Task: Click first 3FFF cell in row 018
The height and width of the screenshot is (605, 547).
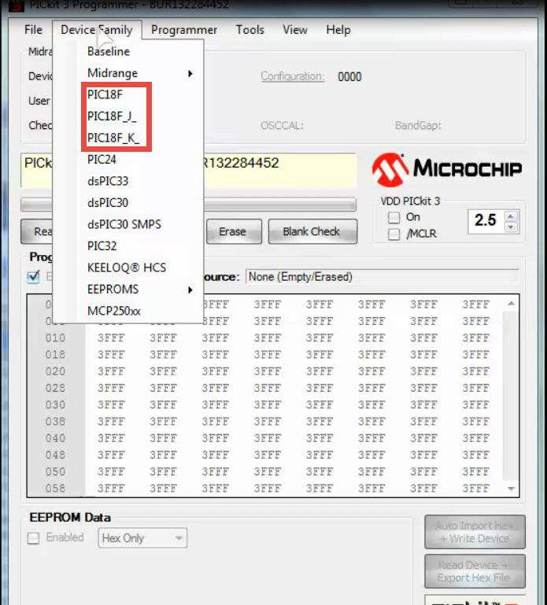Action: 111,355
